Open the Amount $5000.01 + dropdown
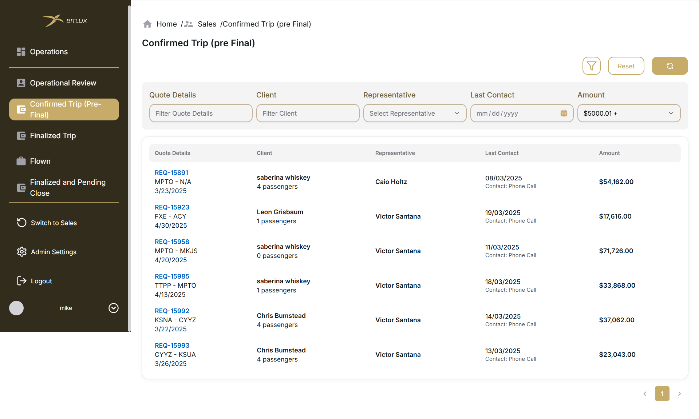The image size is (699, 419). [629, 113]
